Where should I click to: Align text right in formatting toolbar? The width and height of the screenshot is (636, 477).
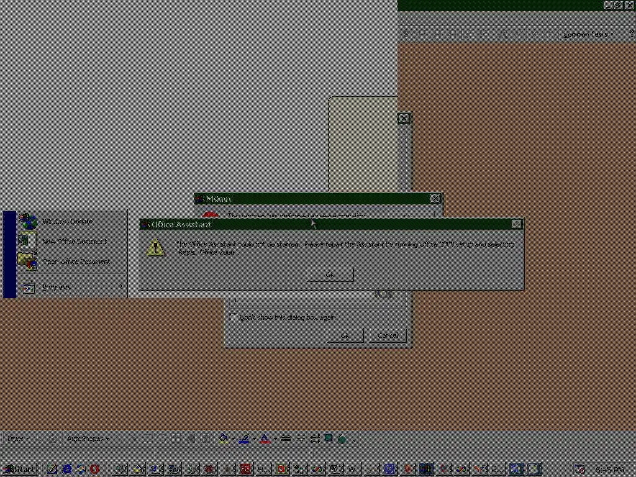[452, 34]
